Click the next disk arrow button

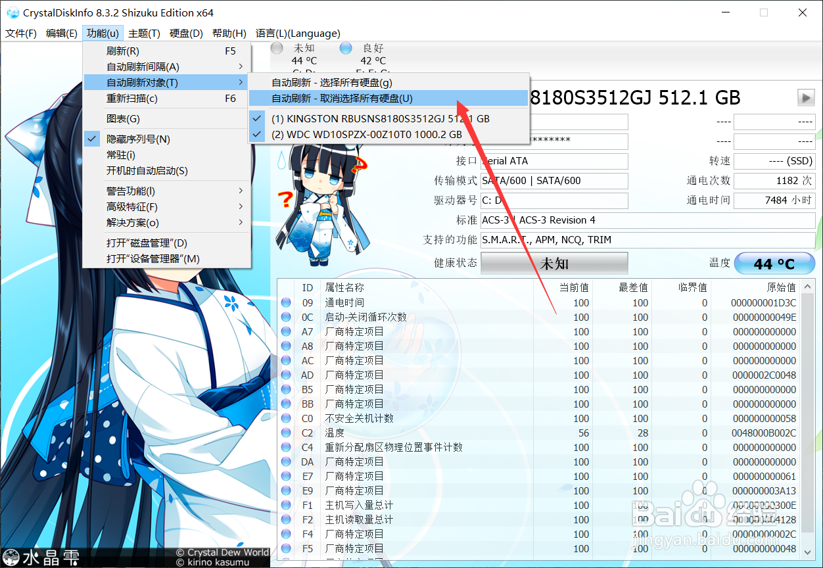pyautogui.click(x=806, y=97)
